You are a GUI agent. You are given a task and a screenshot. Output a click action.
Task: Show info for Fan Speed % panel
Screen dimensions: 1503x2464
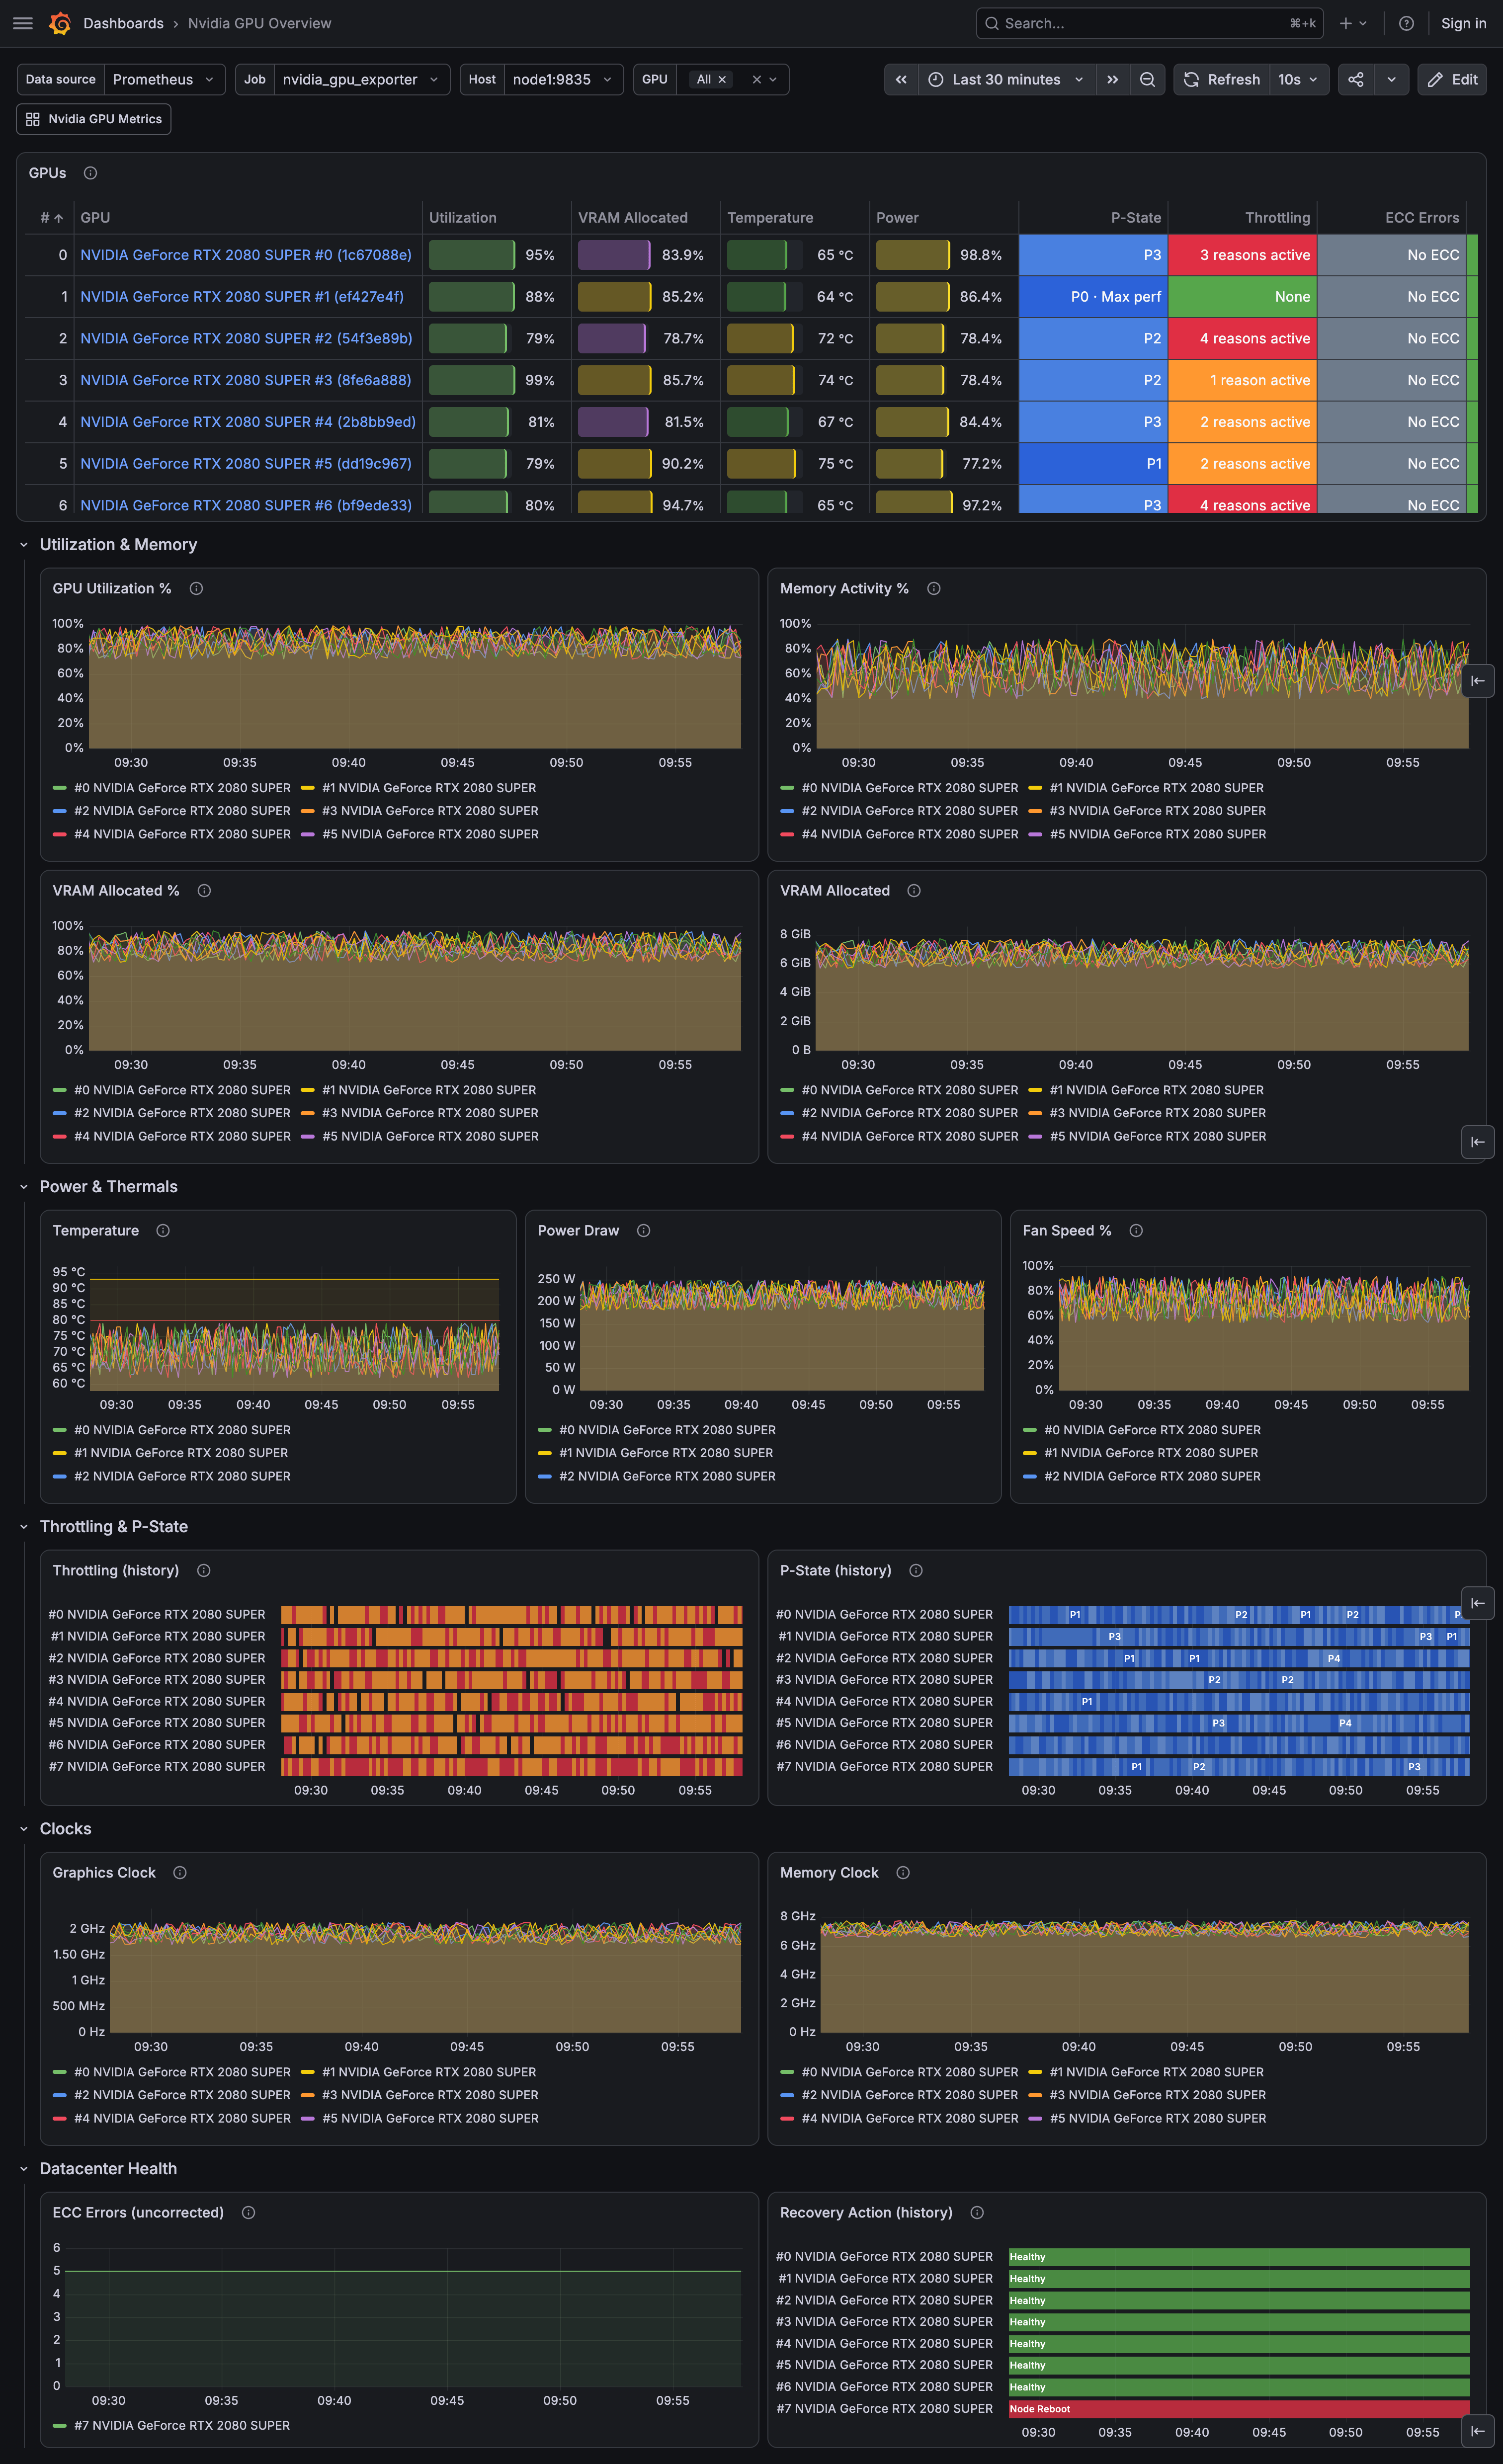coord(1136,1230)
